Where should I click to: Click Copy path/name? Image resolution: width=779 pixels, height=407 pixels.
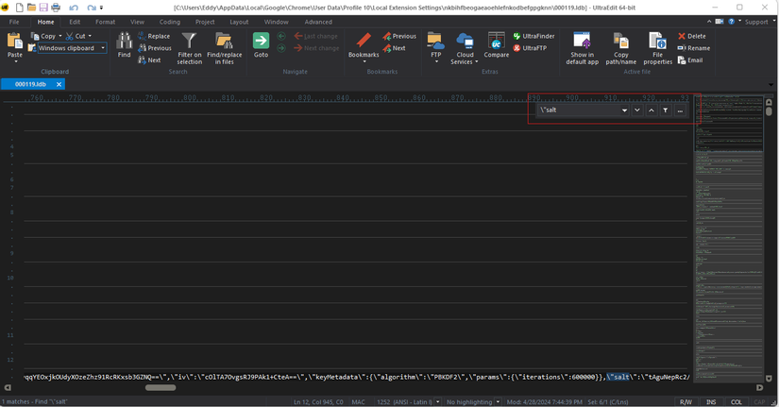[621, 48]
